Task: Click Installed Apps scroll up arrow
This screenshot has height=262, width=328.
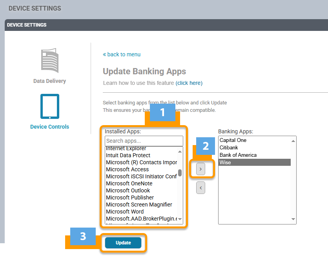Action: pos(180,152)
